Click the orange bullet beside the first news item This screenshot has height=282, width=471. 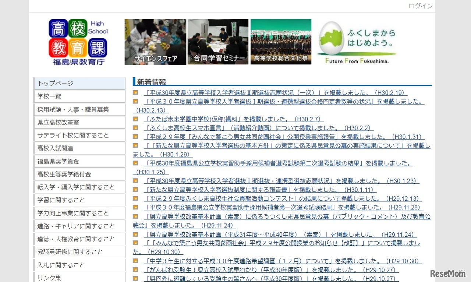136,92
